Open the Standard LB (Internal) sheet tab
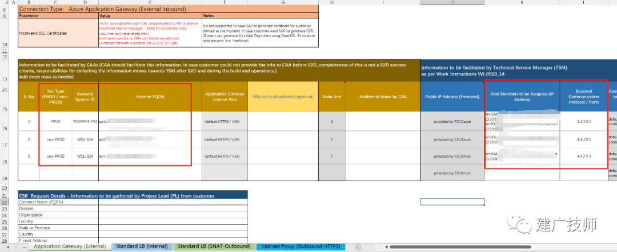Screen dimensions: 617x252 (142, 246)
